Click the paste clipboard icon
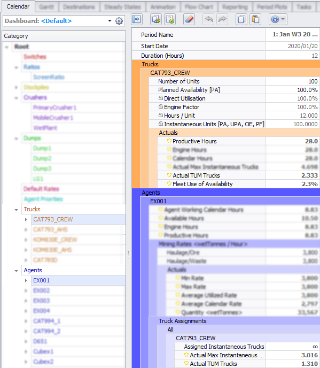Viewport: 320px width, 368px height. tap(255, 19)
